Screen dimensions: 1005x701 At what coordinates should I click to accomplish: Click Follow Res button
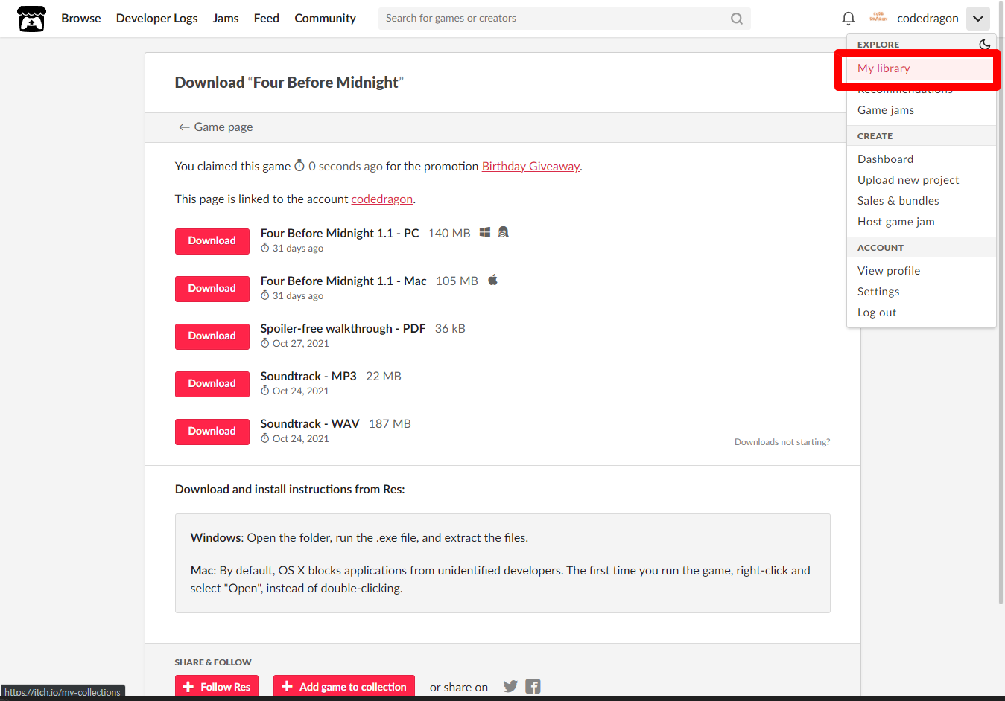pos(217,686)
